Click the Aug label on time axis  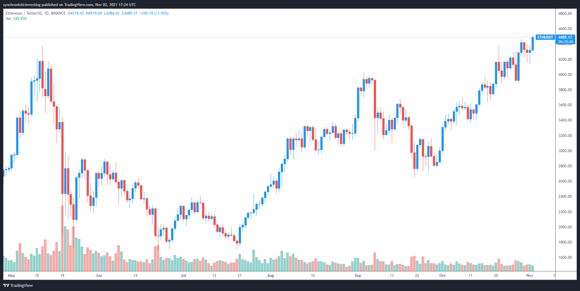point(270,276)
